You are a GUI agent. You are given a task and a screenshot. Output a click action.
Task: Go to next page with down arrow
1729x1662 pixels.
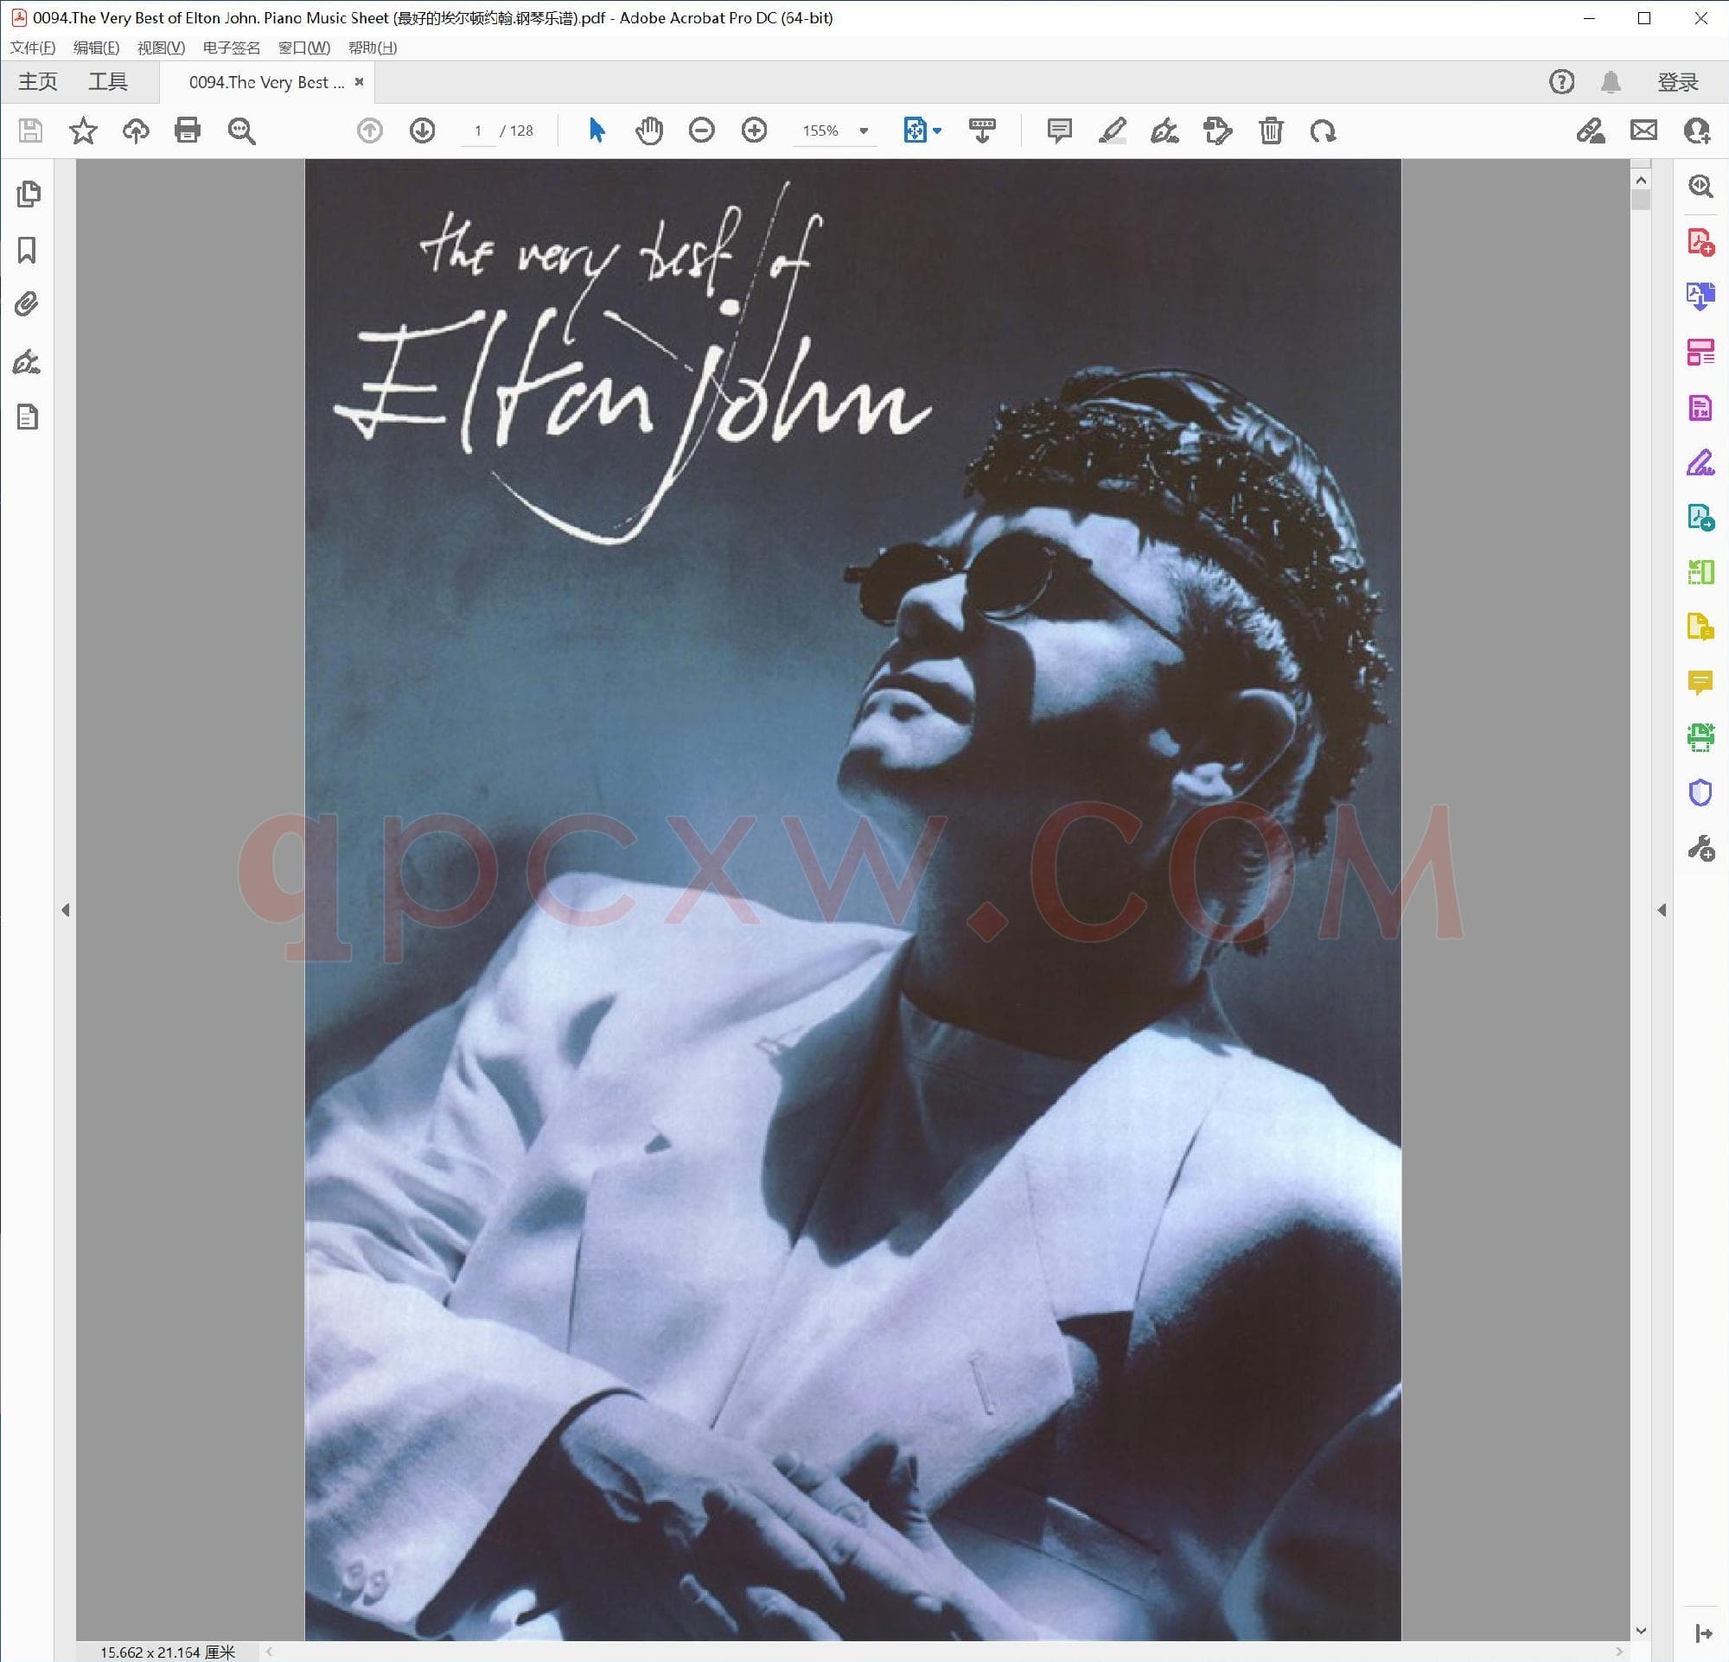pyautogui.click(x=423, y=131)
